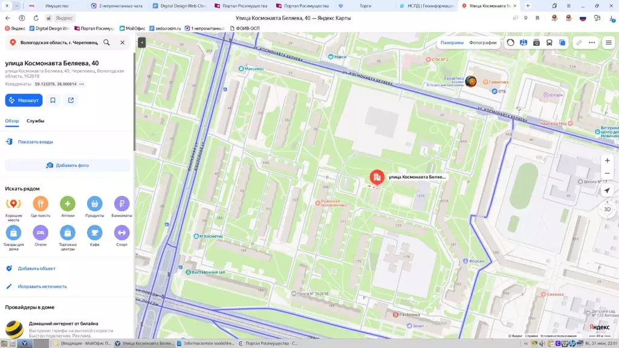Open the ruler measurement tool
Viewport: 619px width, 348px height.
click(578, 43)
